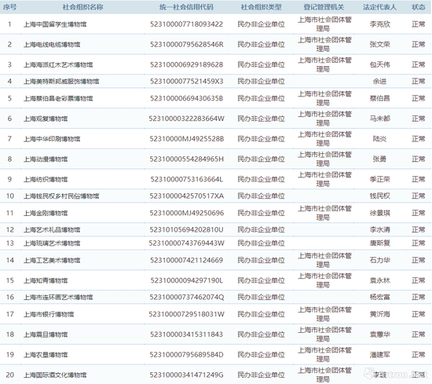Click credit code 52310000554284965H
The width and height of the screenshot is (432, 384).
click(x=186, y=159)
